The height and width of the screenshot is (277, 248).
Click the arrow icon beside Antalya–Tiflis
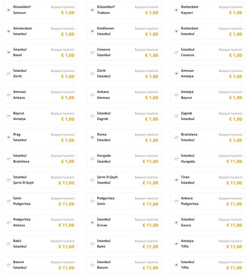[176, 244]
